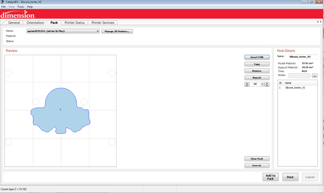The width and height of the screenshot is (324, 193).
Task: Open the Help menu
Action: (x=30, y=7)
